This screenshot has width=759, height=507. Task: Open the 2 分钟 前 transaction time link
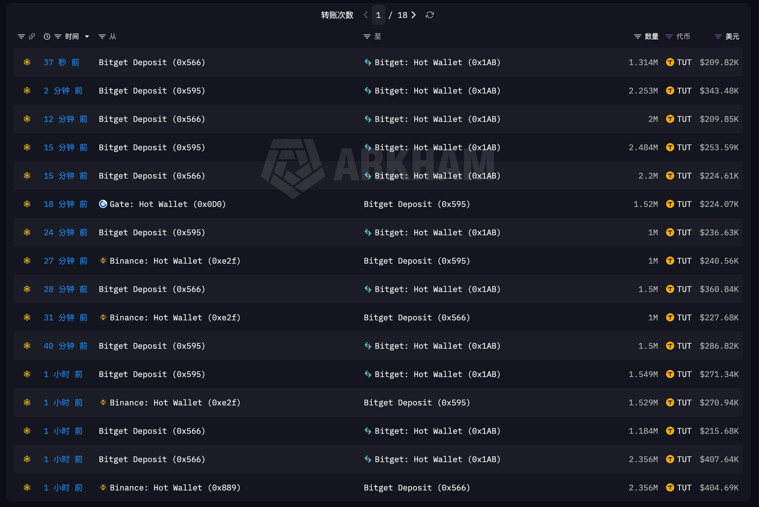tap(63, 91)
